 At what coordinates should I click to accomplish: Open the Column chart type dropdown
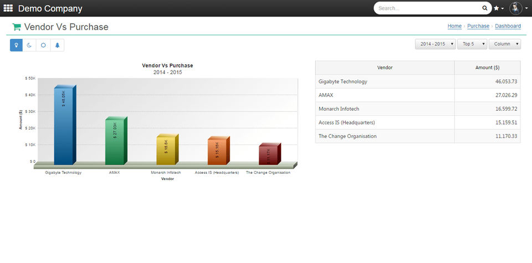tap(505, 44)
